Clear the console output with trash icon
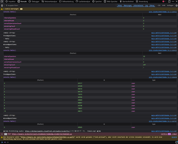Viewport: 178px width, 144px height. point(2,5)
